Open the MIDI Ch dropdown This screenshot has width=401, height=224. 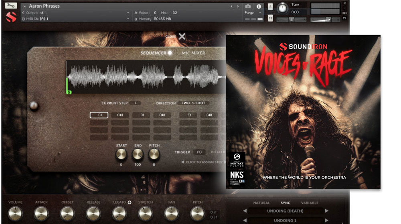tap(75, 19)
